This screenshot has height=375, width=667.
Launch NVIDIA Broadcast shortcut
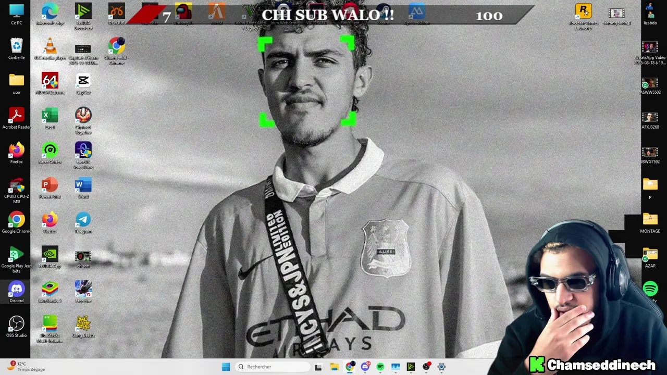pyautogui.click(x=83, y=17)
